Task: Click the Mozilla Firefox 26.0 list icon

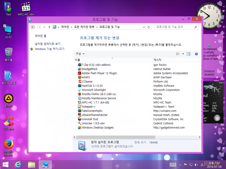Action: pyautogui.click(x=79, y=94)
